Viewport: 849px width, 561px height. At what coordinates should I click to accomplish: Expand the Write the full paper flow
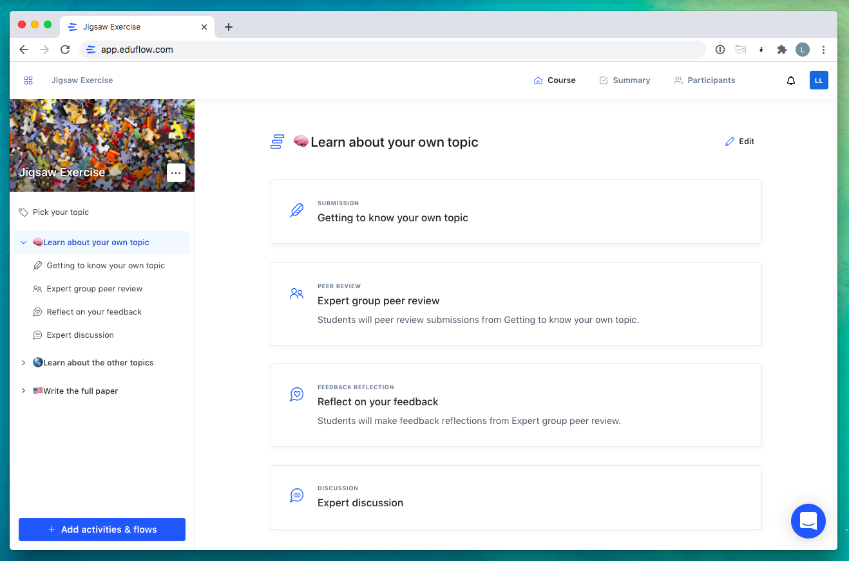[23, 391]
